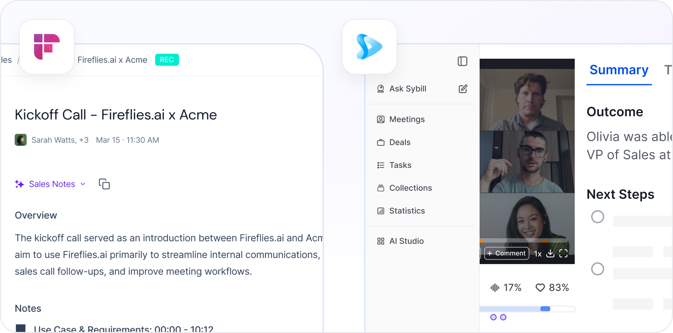Open AI Studio in sidebar
Viewport: 673px width, 333px height.
tap(407, 241)
